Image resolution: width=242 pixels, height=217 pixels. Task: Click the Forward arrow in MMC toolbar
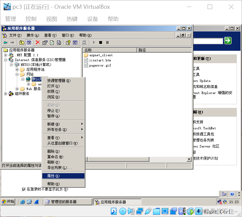point(12,43)
